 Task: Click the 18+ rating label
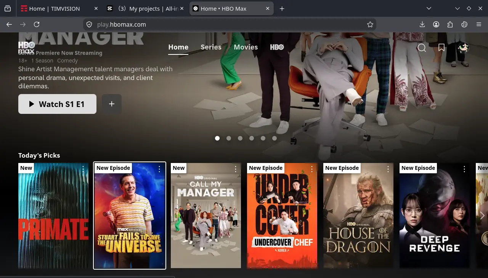23,61
